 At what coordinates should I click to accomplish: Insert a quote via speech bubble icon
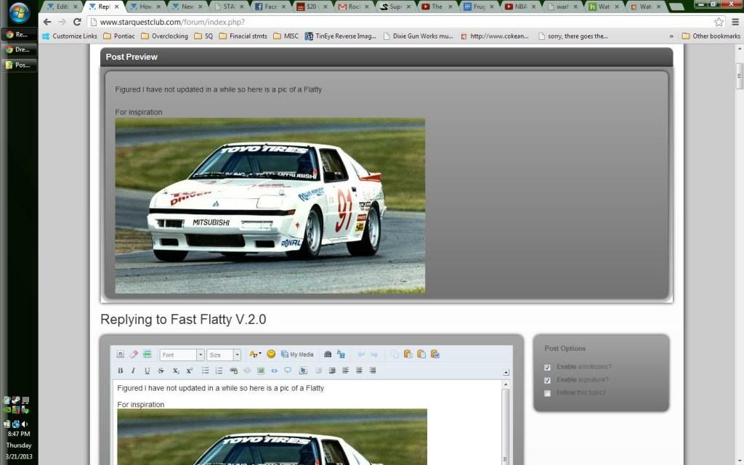point(288,371)
